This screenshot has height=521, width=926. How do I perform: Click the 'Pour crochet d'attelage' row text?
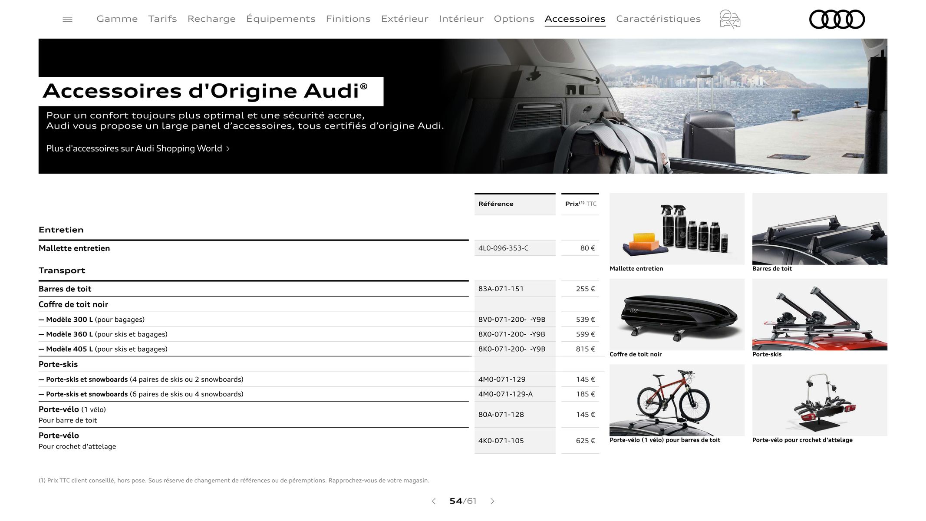77,446
